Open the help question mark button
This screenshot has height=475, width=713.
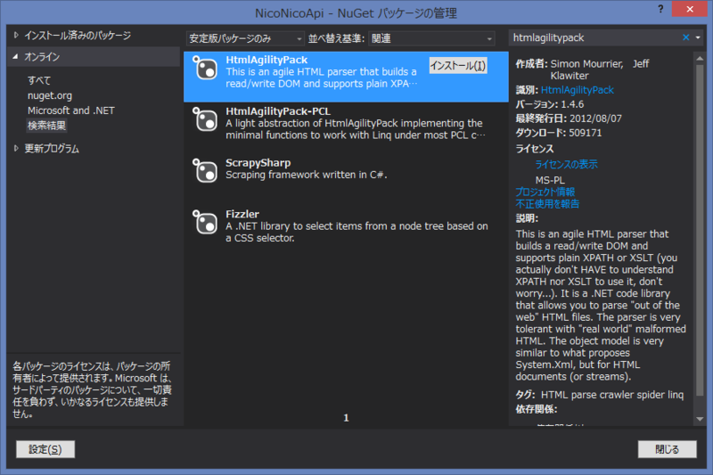point(660,9)
